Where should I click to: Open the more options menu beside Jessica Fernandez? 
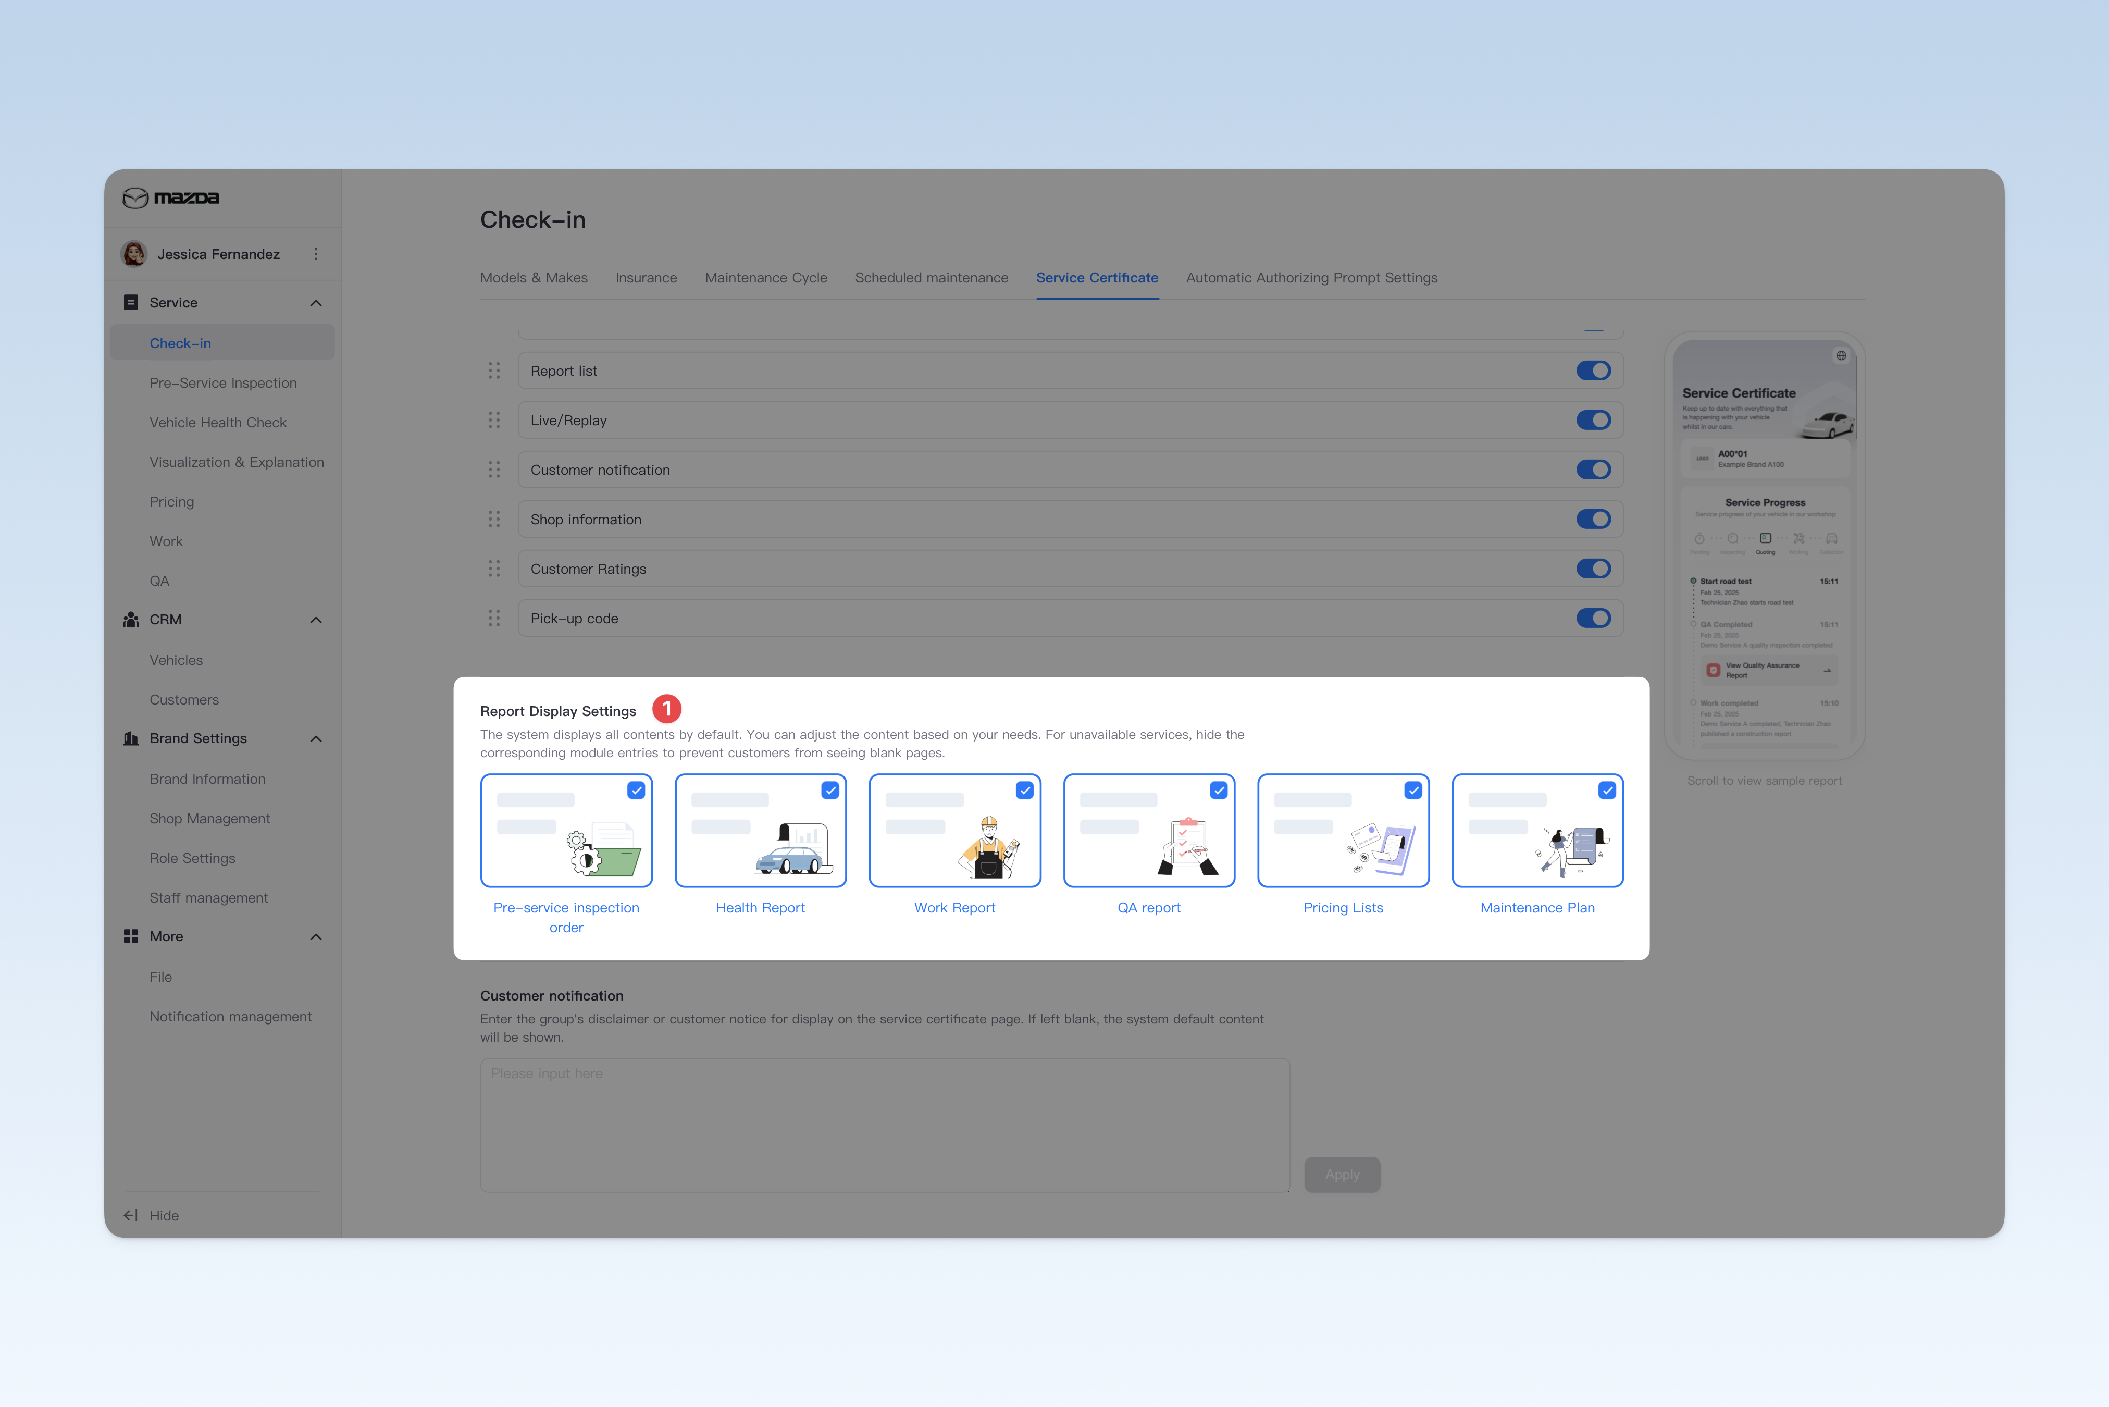point(316,254)
